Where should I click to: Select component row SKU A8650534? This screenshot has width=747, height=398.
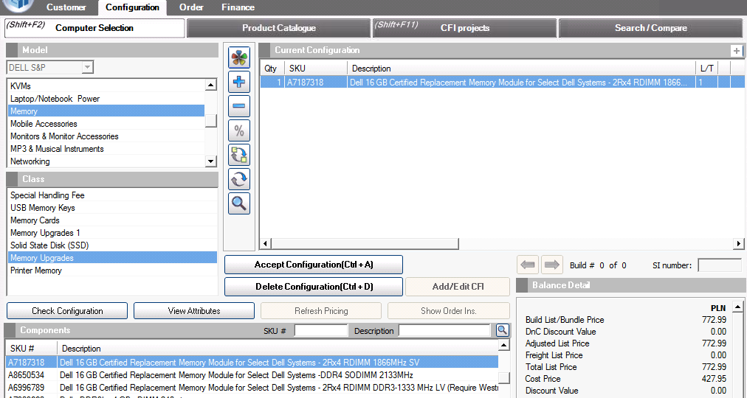coord(252,374)
